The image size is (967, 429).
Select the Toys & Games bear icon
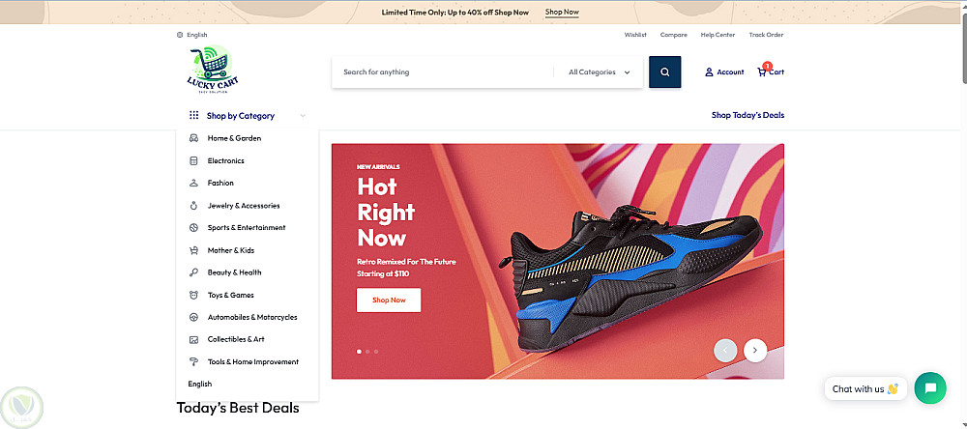point(193,296)
